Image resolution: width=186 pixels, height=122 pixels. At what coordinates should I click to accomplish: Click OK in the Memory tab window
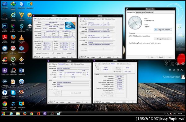[132, 102]
